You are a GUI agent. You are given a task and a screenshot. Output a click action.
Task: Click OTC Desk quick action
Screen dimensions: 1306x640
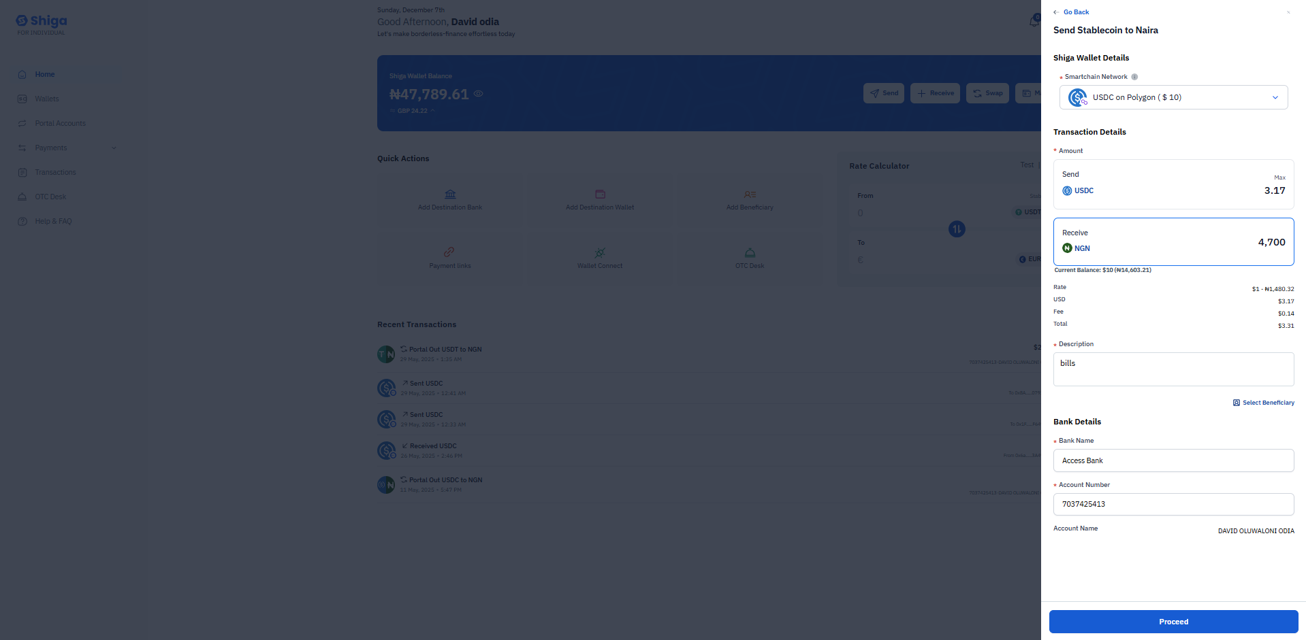[750, 258]
